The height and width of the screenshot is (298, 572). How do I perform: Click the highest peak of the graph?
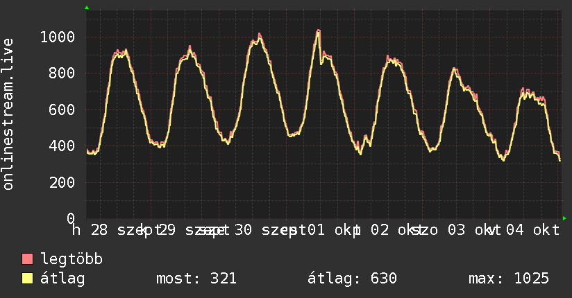coord(319,30)
